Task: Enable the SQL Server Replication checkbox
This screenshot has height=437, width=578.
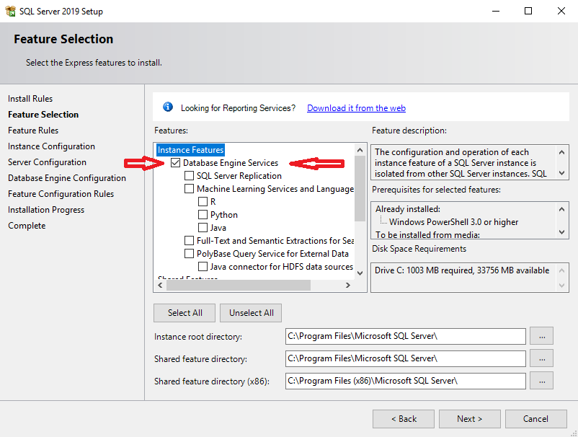Action: [x=189, y=176]
